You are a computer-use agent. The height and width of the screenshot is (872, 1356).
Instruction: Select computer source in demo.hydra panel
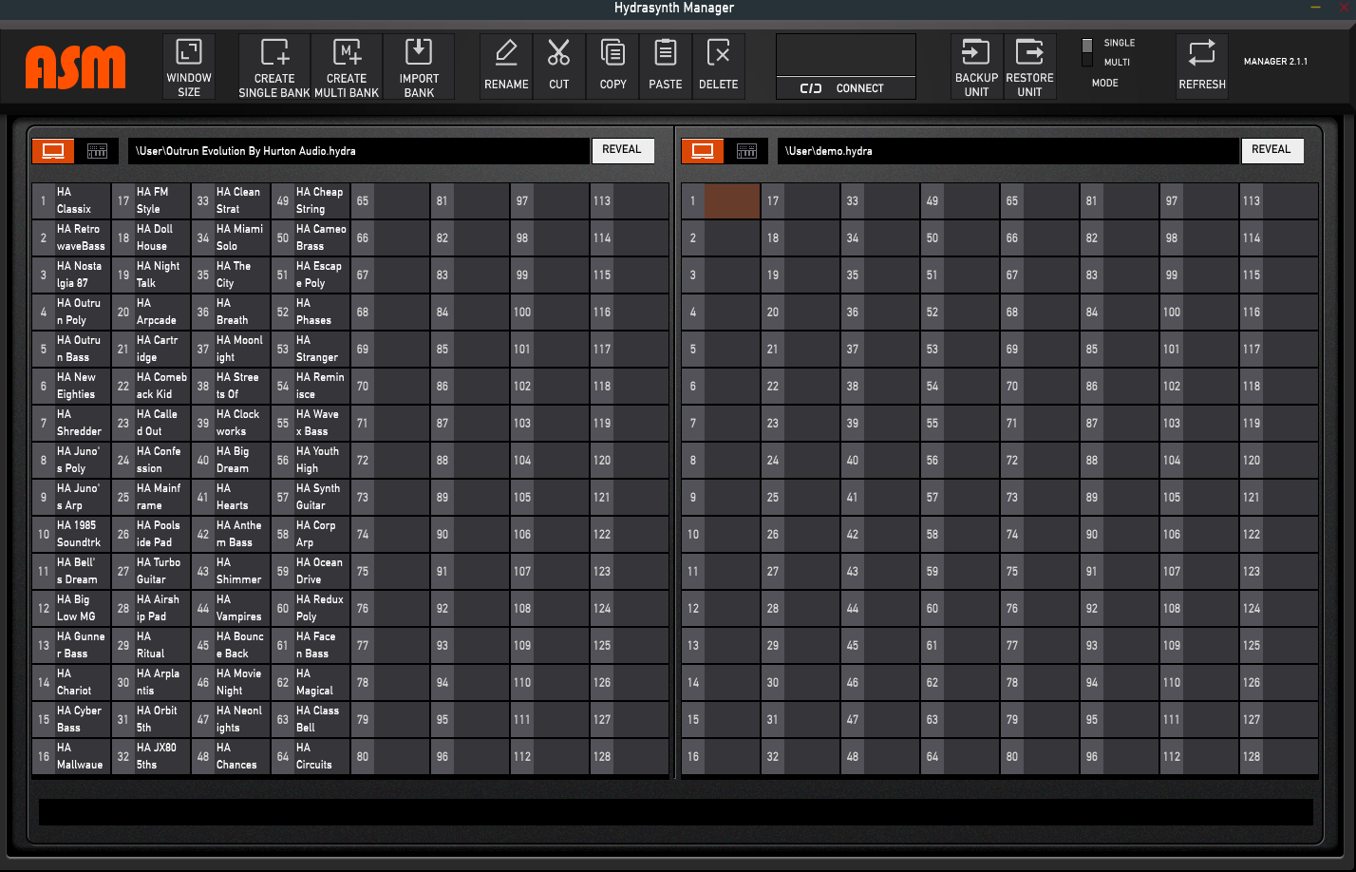pos(703,150)
